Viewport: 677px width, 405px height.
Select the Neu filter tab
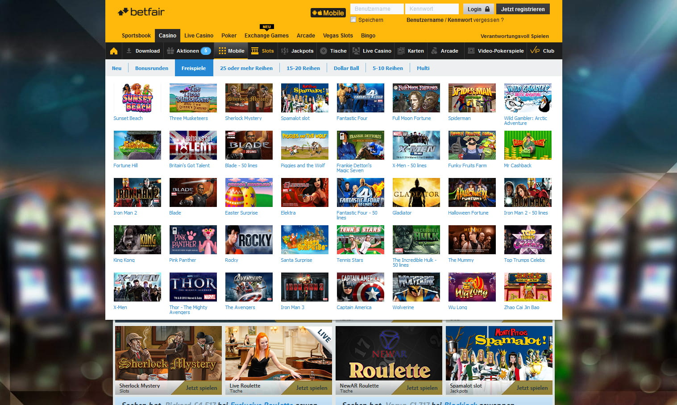coord(116,68)
